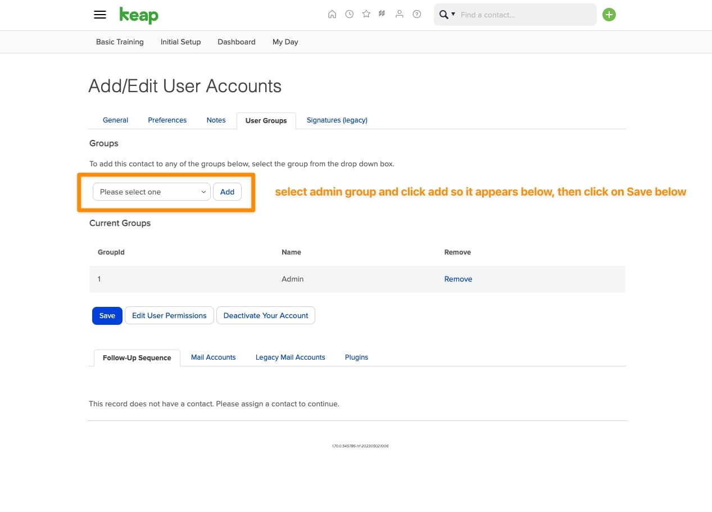Open the Mail Accounts tab
Image resolution: width=712 pixels, height=512 pixels.
[x=213, y=357]
